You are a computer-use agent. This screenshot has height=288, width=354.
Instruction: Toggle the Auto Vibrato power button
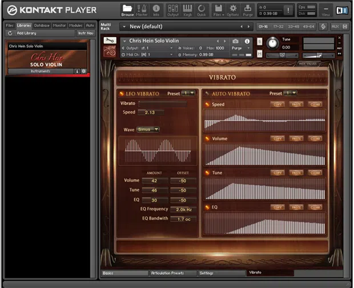point(207,93)
